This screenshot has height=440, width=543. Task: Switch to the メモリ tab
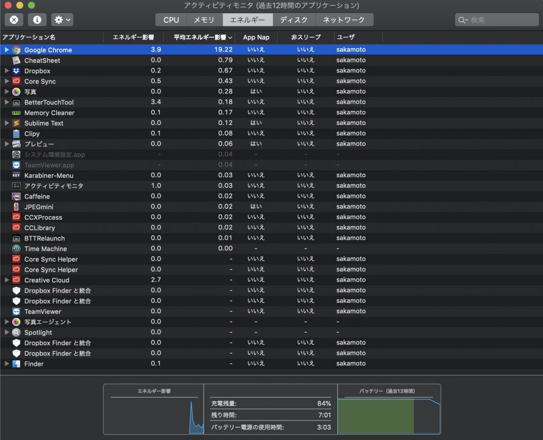(x=204, y=20)
